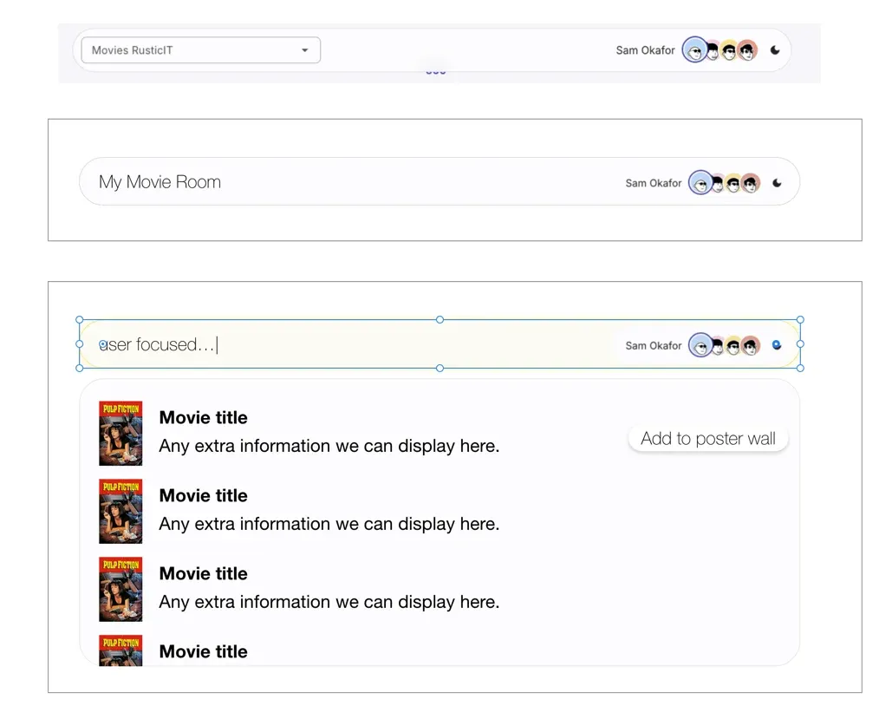
Task: Click extra information text in third movie row
Action: [x=329, y=602]
